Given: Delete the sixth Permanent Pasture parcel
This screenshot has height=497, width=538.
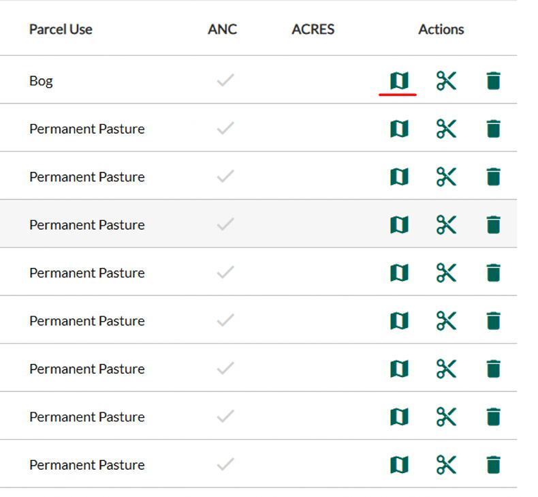Looking at the screenshot, I should click(494, 369).
